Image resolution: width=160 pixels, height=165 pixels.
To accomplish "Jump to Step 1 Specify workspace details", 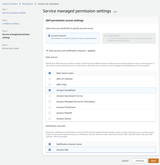I will tap(14, 13).
